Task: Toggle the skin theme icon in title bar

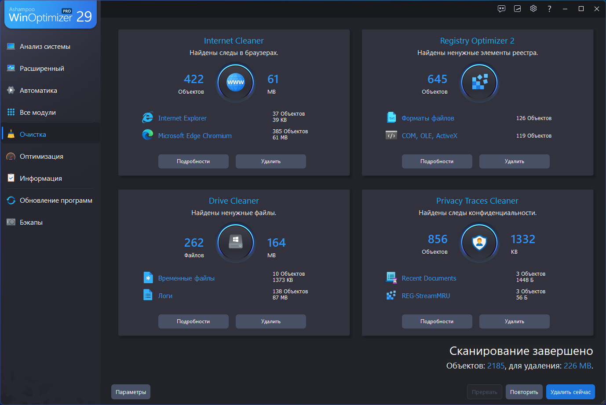Action: click(x=518, y=9)
